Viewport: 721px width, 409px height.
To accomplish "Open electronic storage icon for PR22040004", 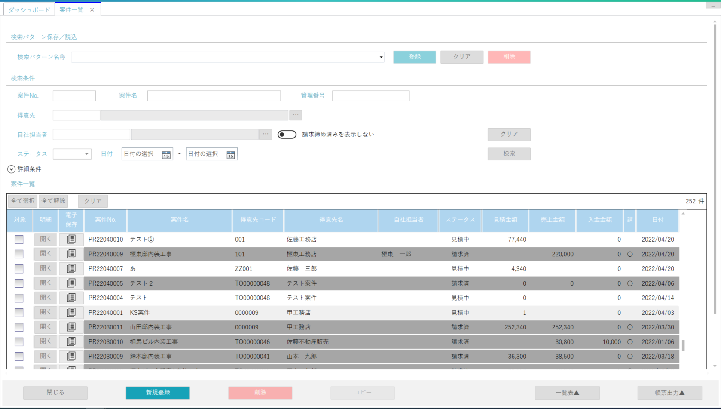I will tap(71, 298).
